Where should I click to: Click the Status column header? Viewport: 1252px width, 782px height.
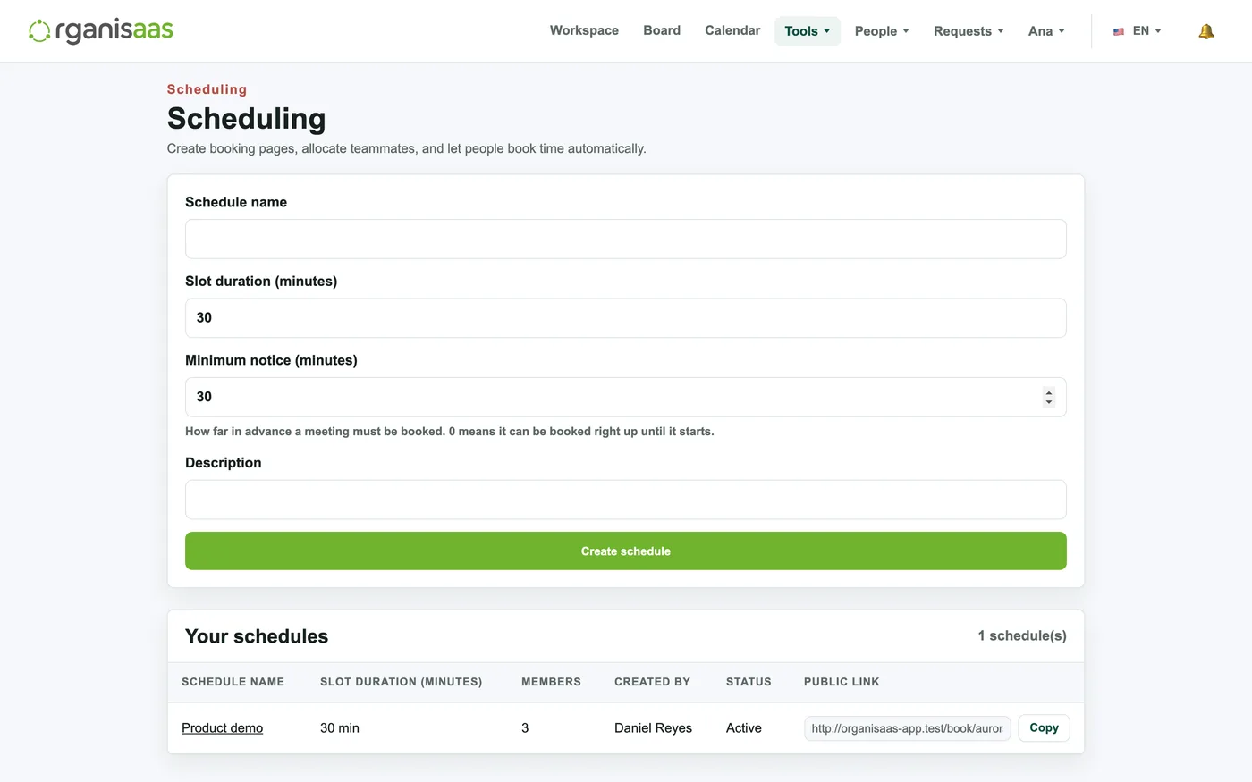point(749,682)
